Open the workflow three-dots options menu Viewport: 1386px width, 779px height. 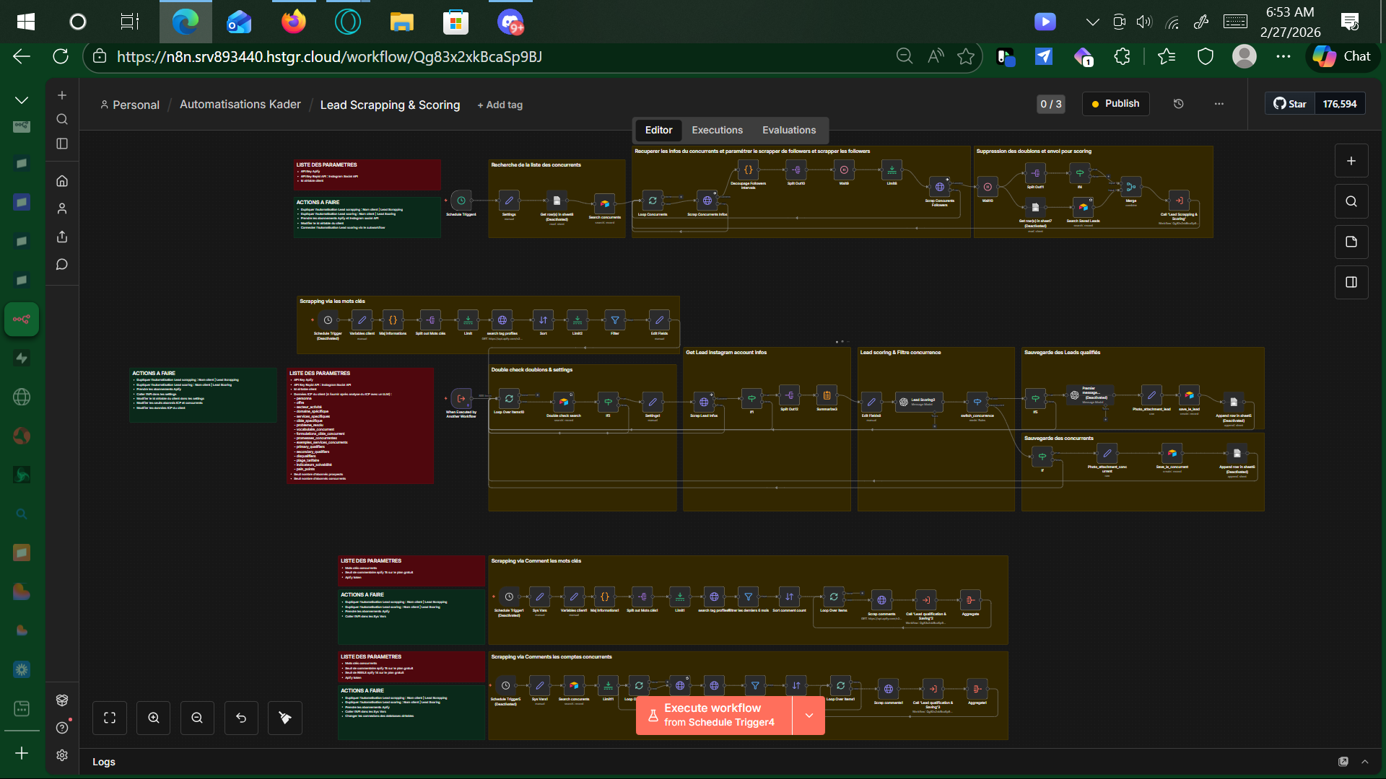[x=1219, y=104]
